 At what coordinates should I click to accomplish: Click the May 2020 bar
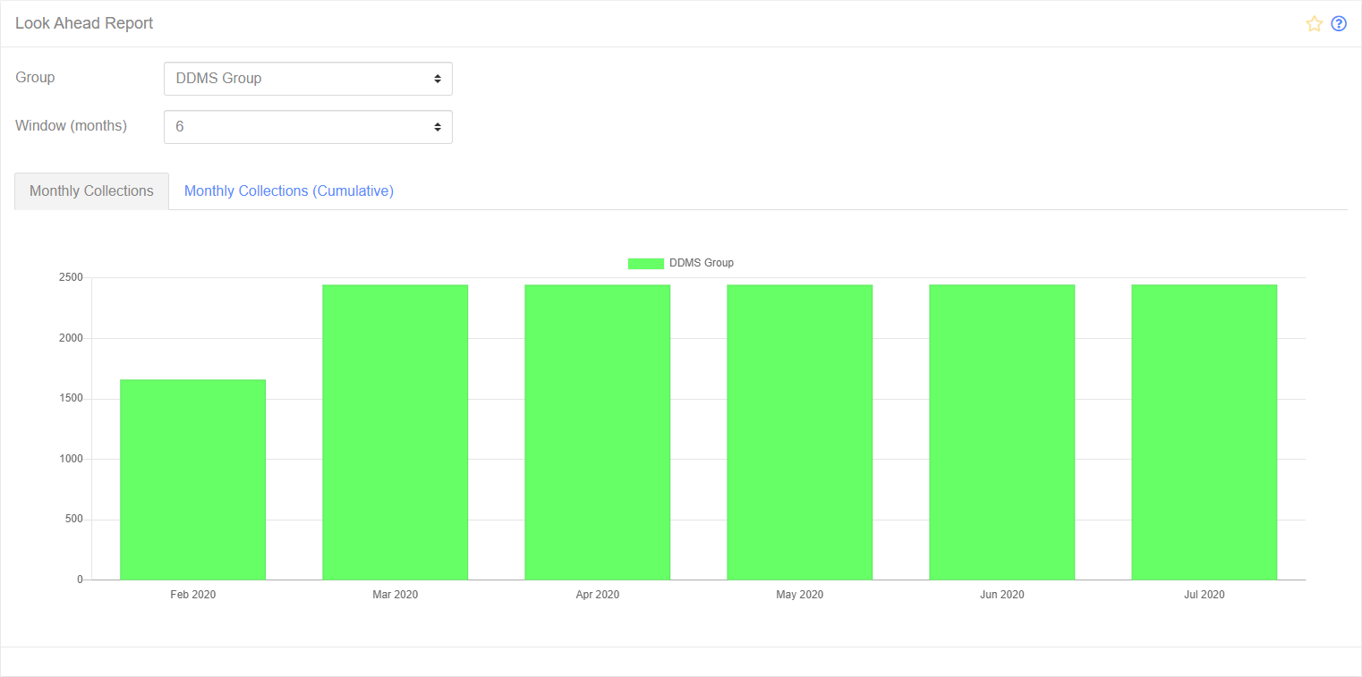coord(800,432)
